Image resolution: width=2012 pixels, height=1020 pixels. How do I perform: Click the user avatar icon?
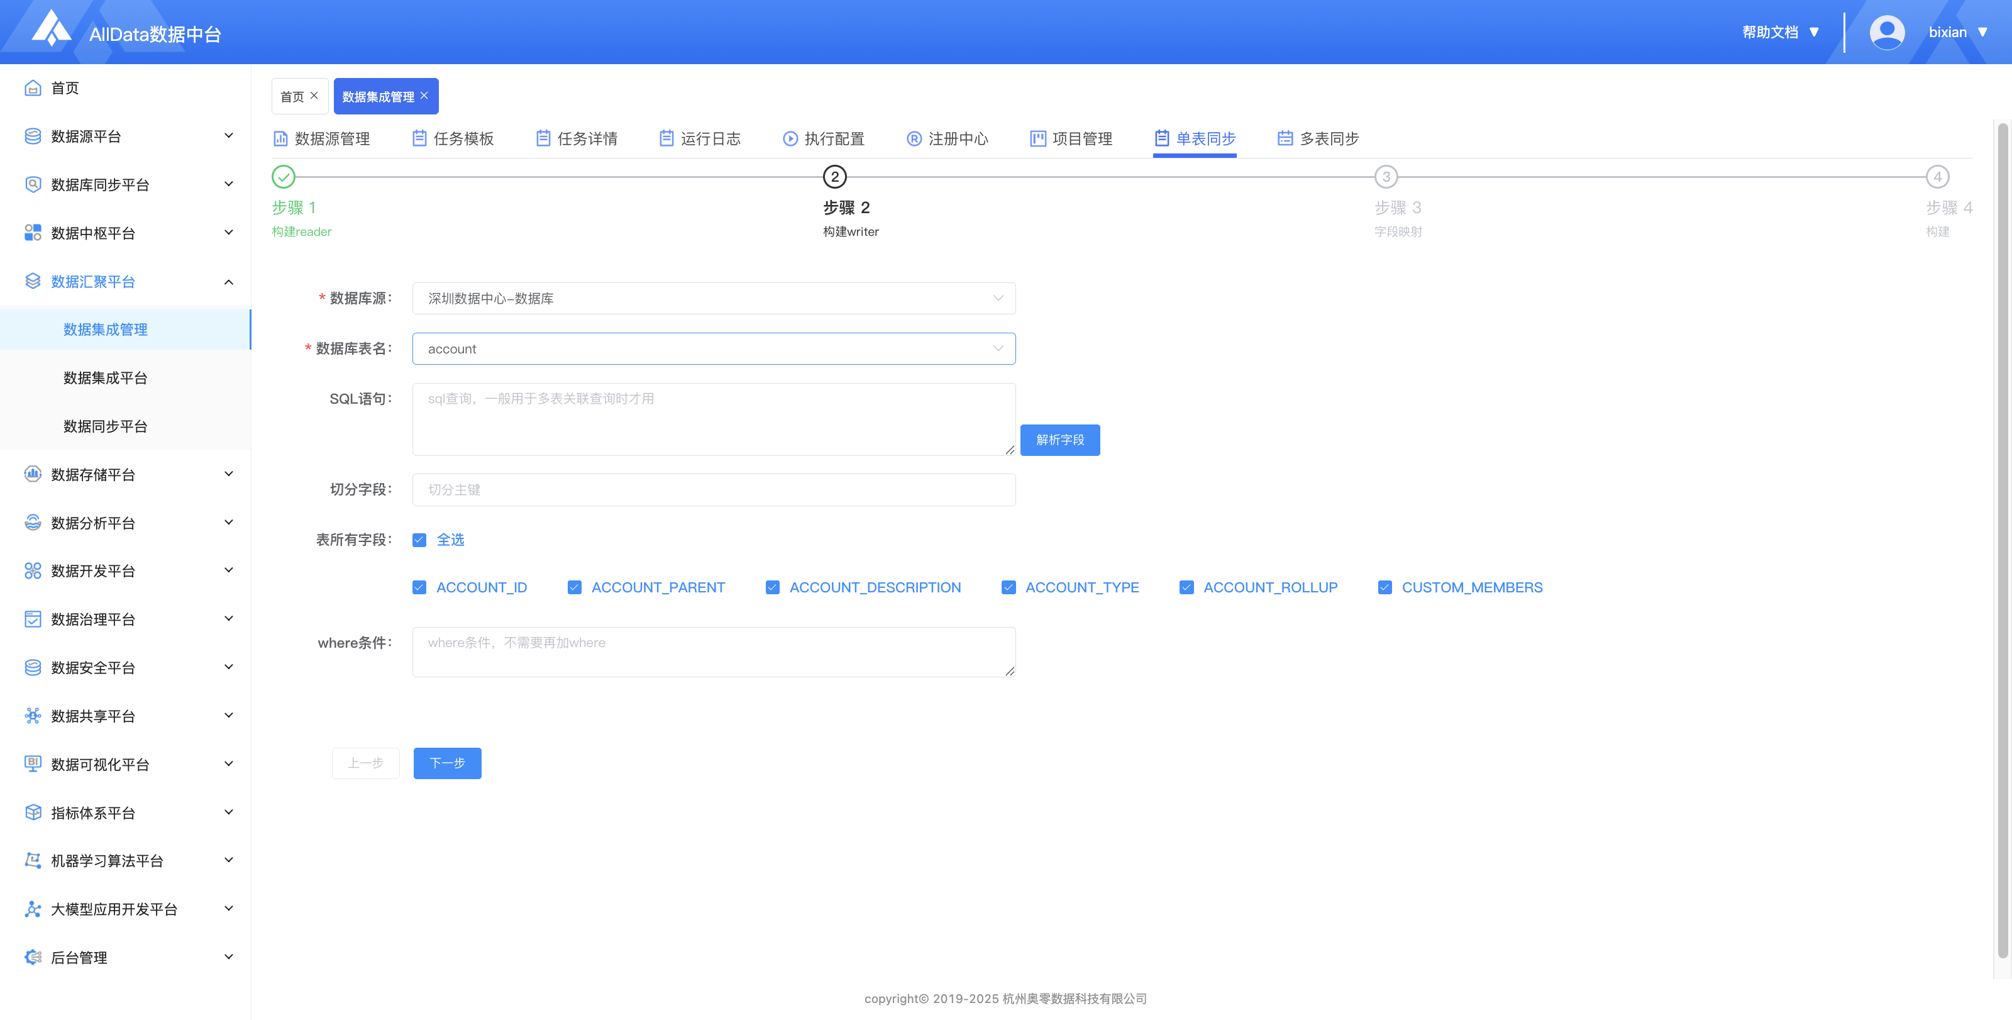tap(1886, 32)
